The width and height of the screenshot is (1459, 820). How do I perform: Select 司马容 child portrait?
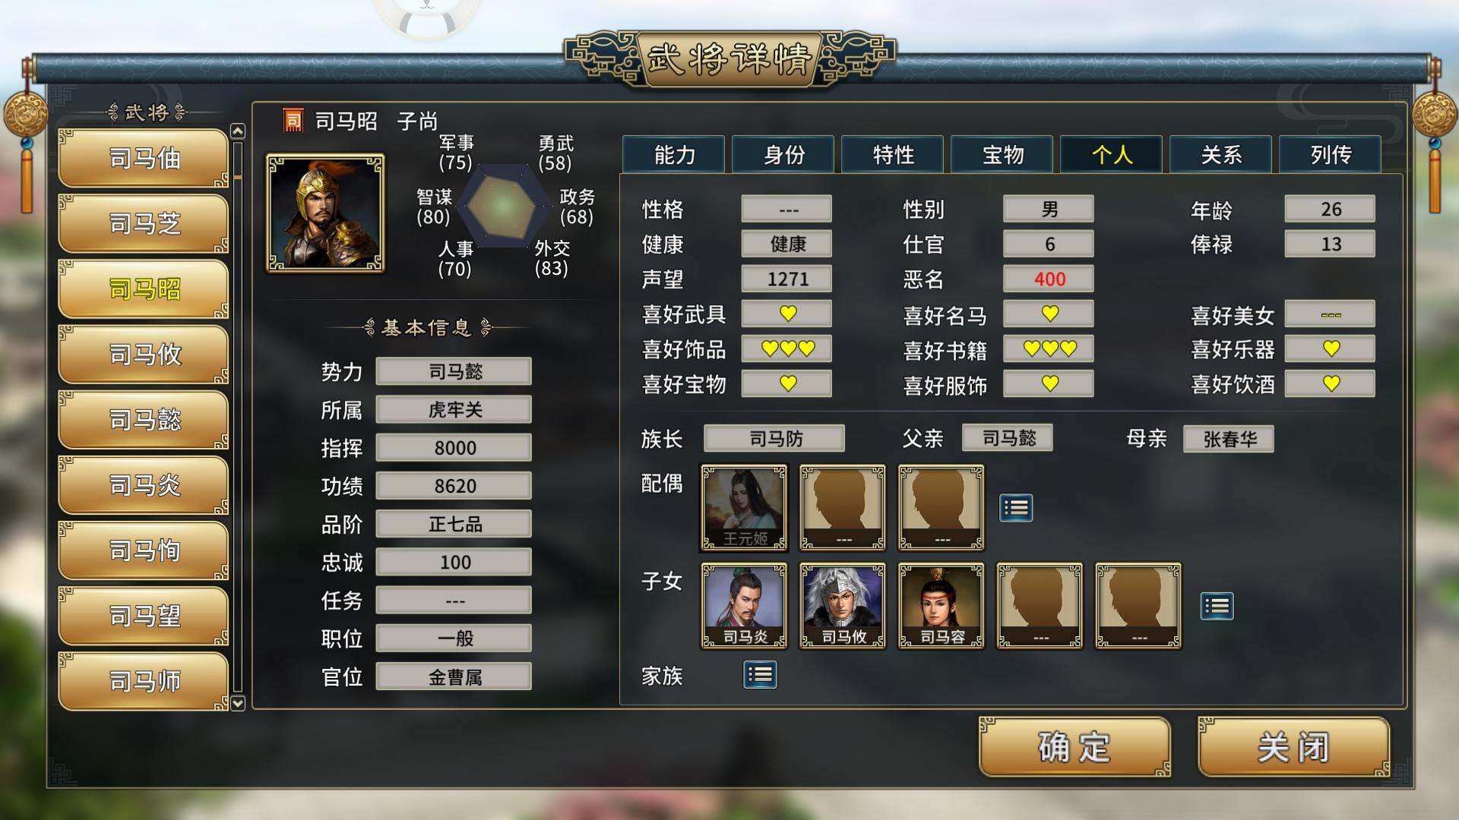click(942, 606)
